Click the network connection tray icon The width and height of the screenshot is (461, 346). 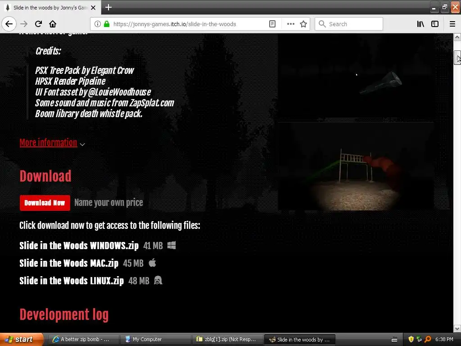click(419, 339)
